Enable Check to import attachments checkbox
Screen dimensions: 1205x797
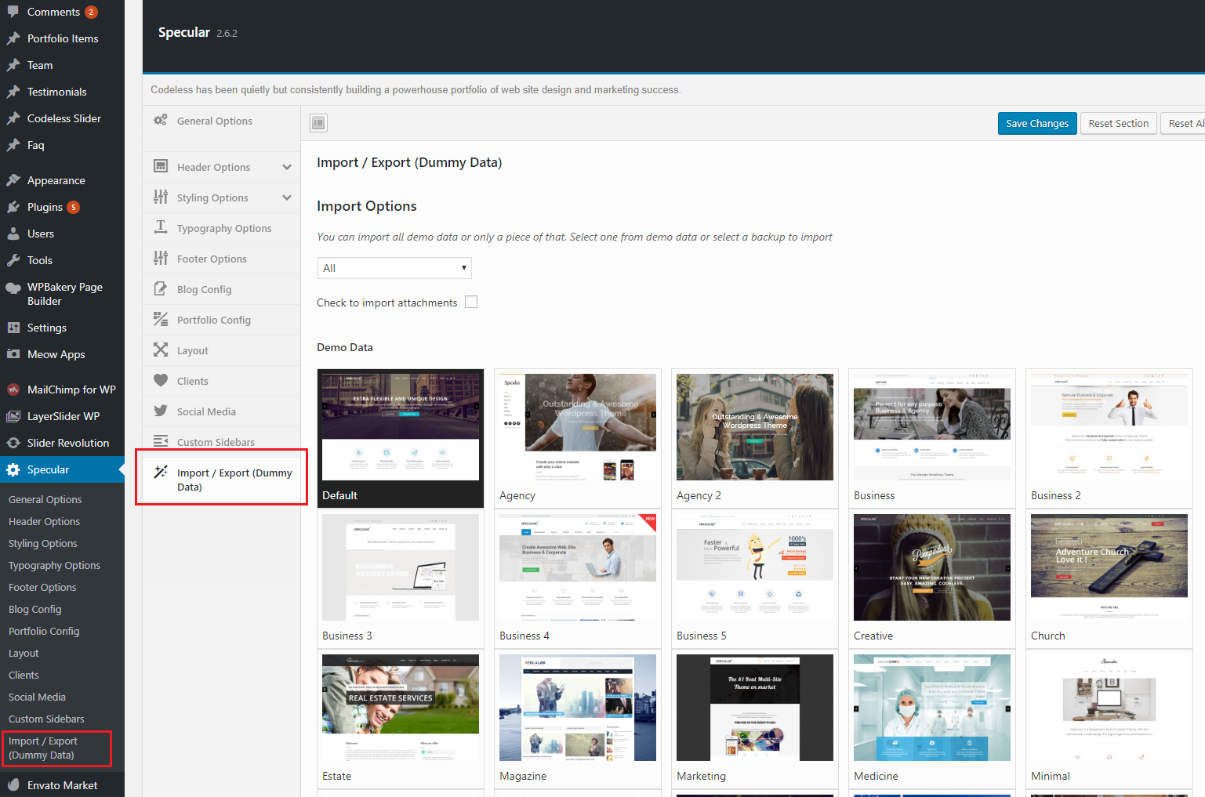click(471, 302)
